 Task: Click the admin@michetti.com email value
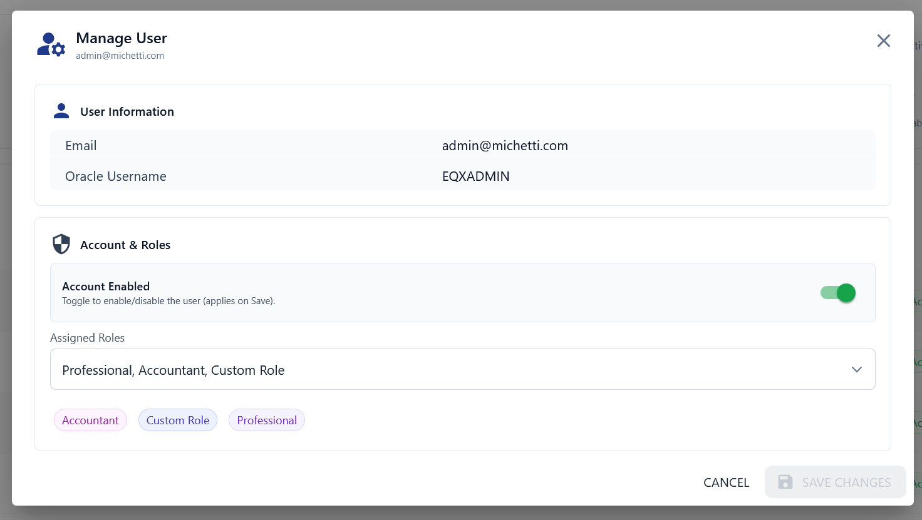click(505, 145)
